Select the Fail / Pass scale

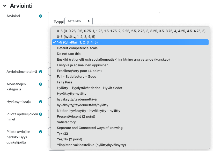tap(130, 82)
